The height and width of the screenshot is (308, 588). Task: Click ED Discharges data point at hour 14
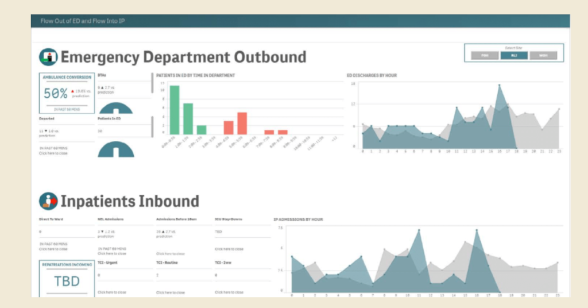(482, 107)
